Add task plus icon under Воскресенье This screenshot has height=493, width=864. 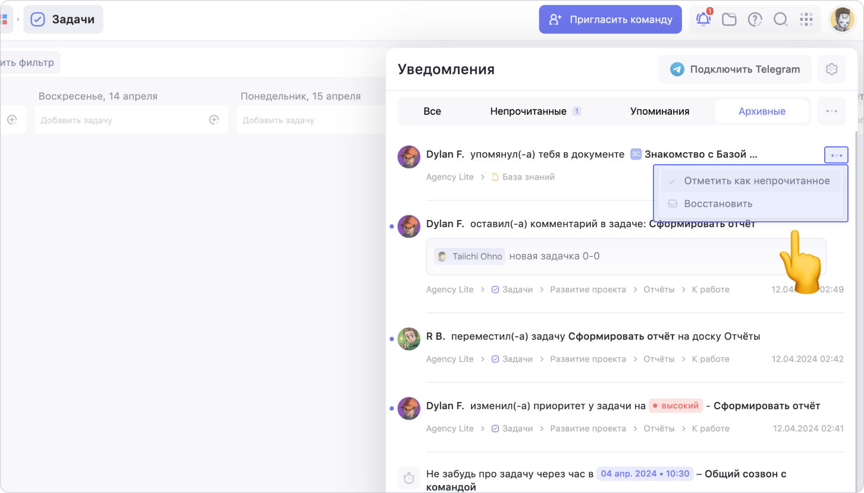(214, 120)
